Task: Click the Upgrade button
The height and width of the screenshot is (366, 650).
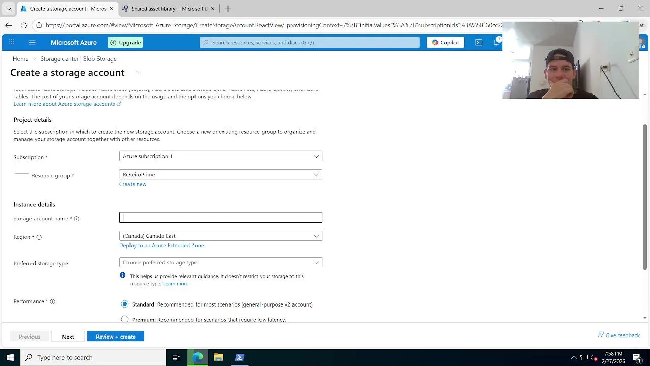Action: 125,42
